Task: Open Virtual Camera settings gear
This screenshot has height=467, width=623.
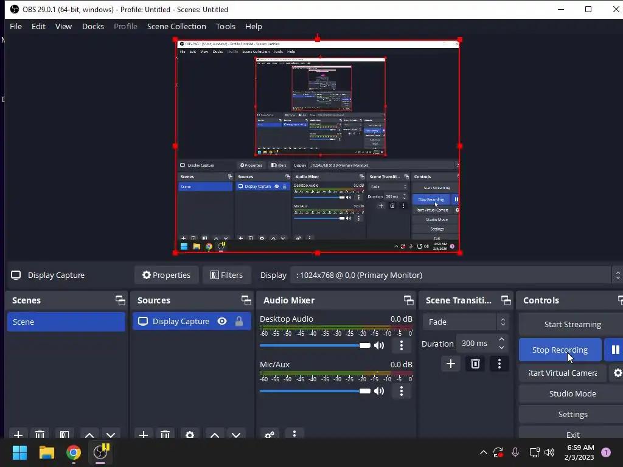Action: [x=617, y=373]
